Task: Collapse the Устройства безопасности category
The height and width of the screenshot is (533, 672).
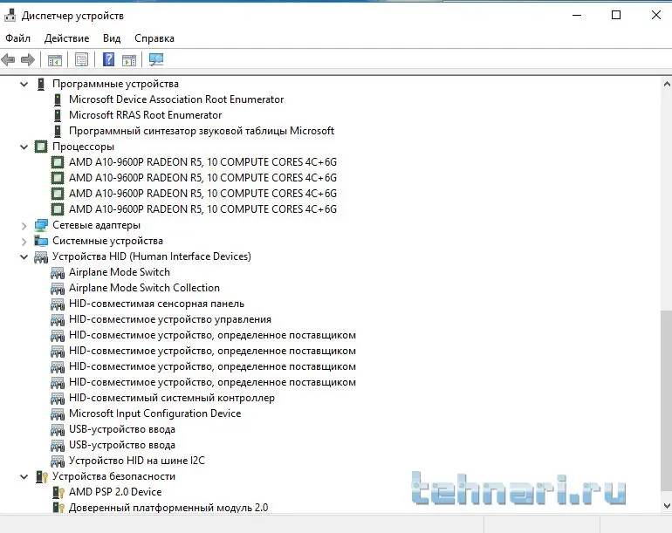Action: pyautogui.click(x=24, y=477)
